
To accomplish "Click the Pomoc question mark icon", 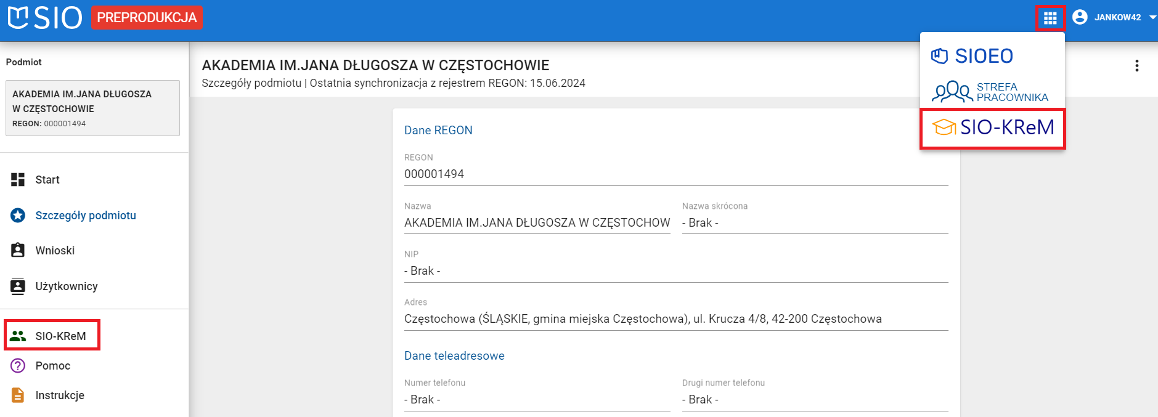I will tap(18, 366).
